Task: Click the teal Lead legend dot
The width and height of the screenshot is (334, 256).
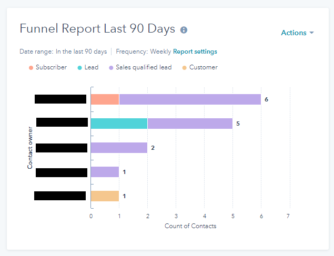Action: pos(79,68)
